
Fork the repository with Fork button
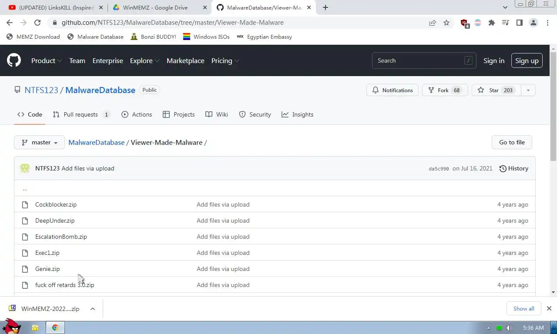click(445, 90)
